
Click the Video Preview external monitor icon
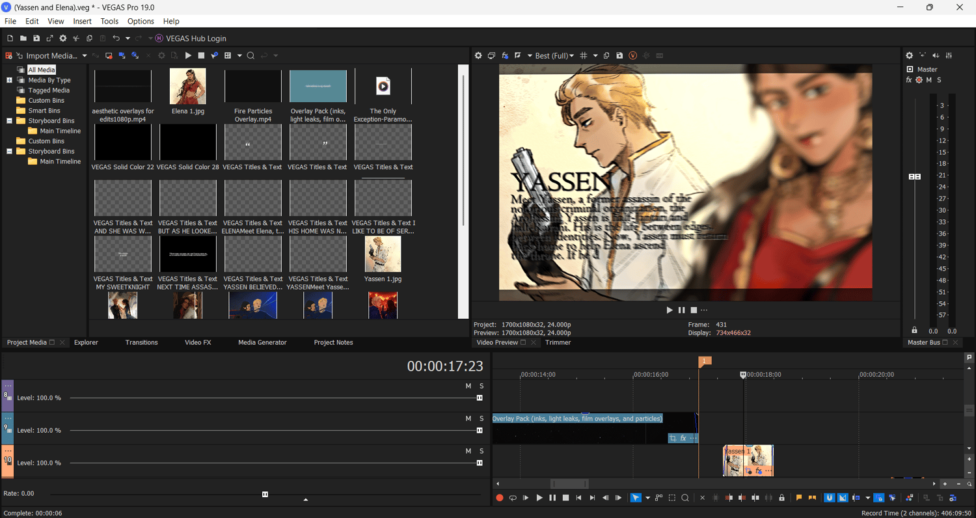pyautogui.click(x=492, y=56)
